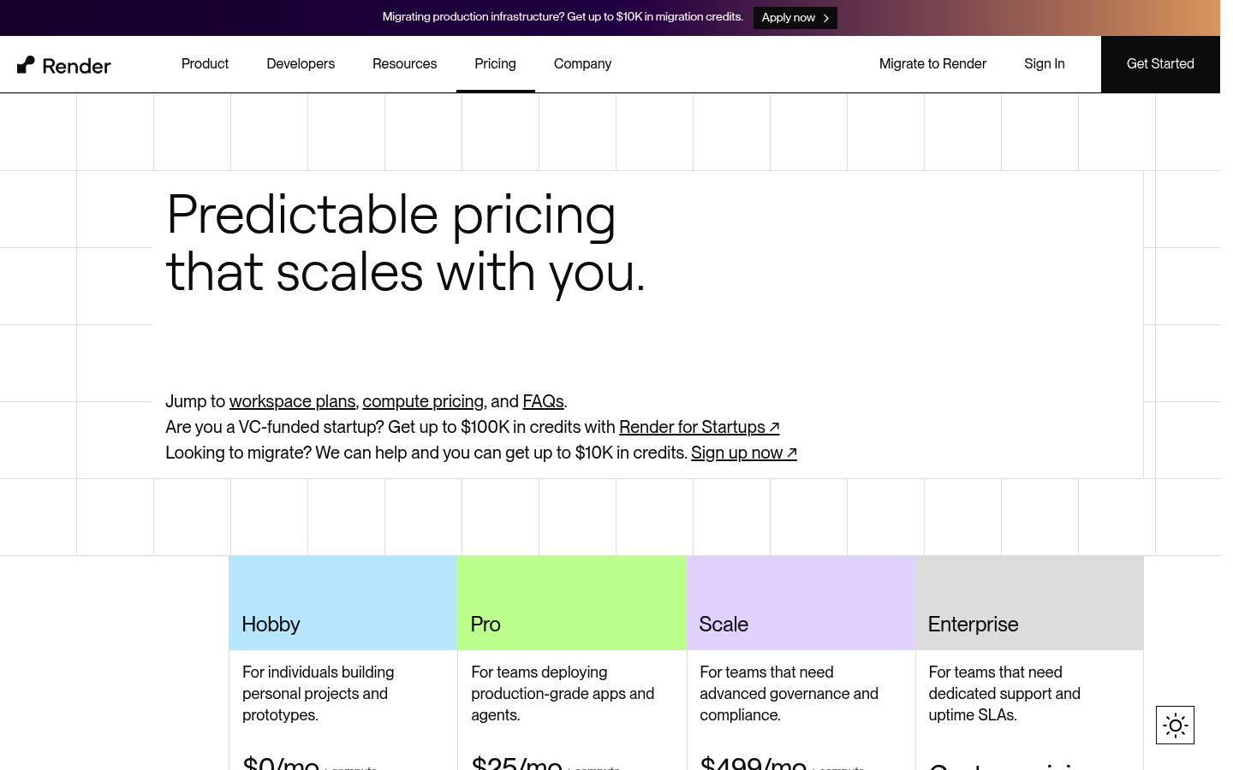The width and height of the screenshot is (1233, 770).
Task: Click the Sign up now migration link
Action: coord(743,453)
